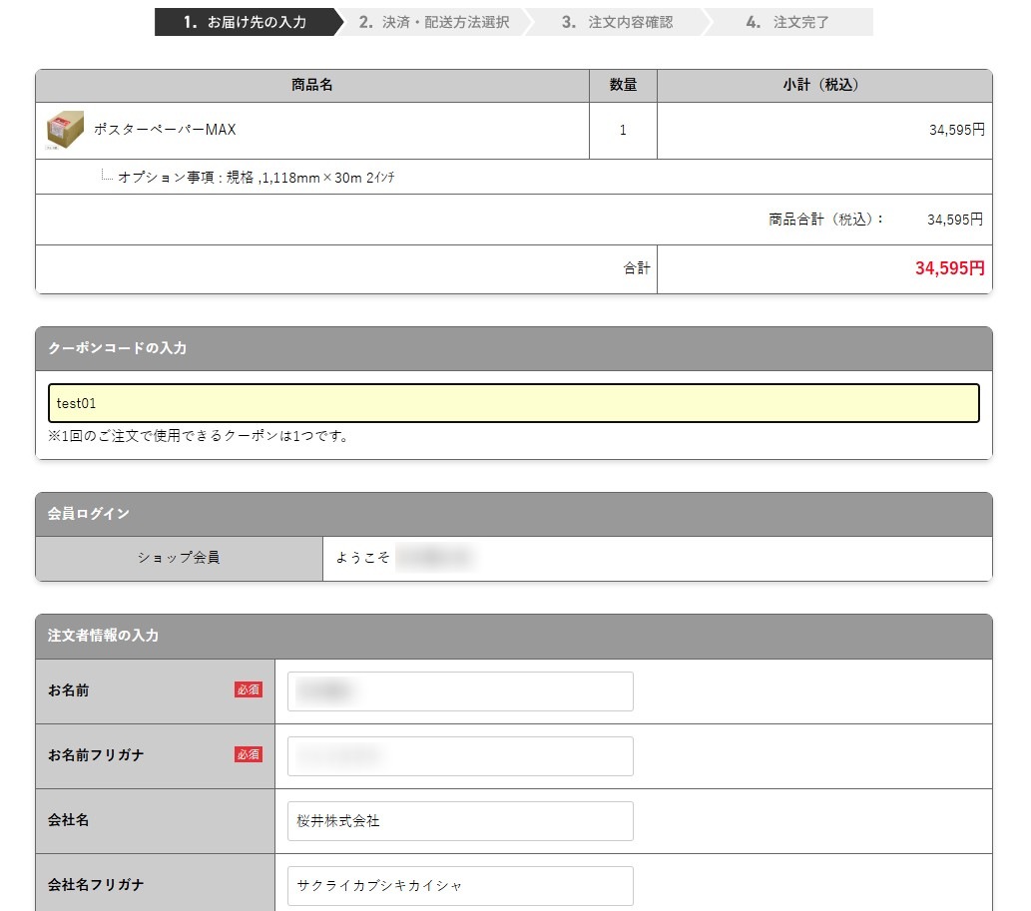Click the 会社名 input field
Viewport: 1031px width, 911px height.
coord(460,821)
